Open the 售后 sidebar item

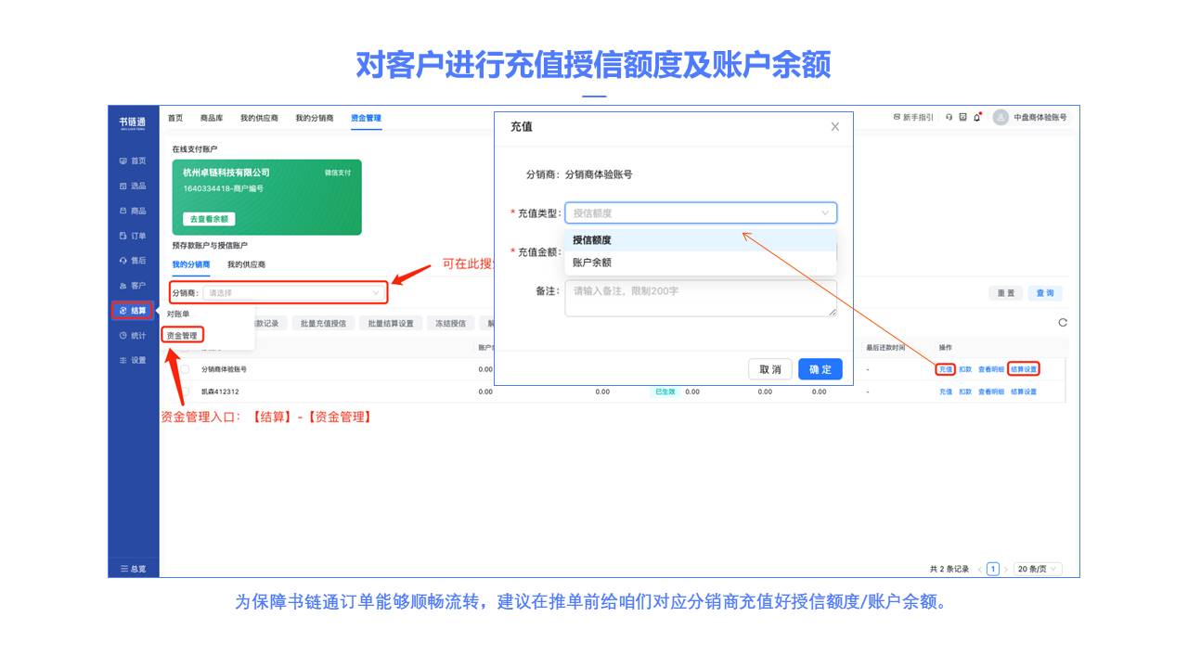pos(133,261)
